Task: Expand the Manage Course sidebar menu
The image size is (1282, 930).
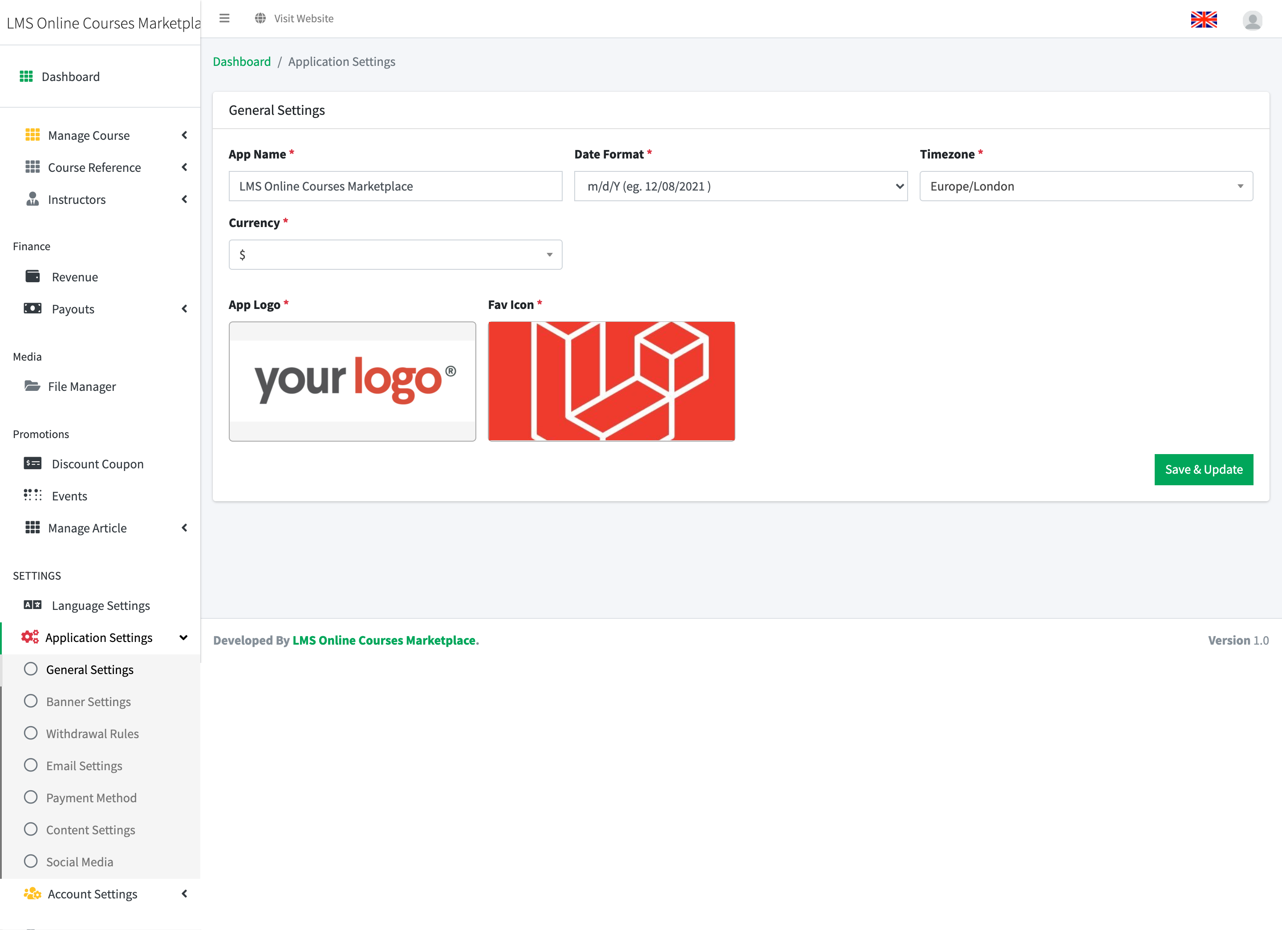Action: tap(89, 135)
